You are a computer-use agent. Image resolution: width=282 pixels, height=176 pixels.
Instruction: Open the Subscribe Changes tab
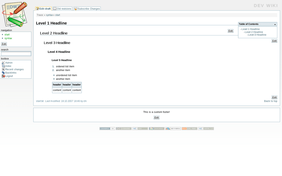[x=87, y=9]
